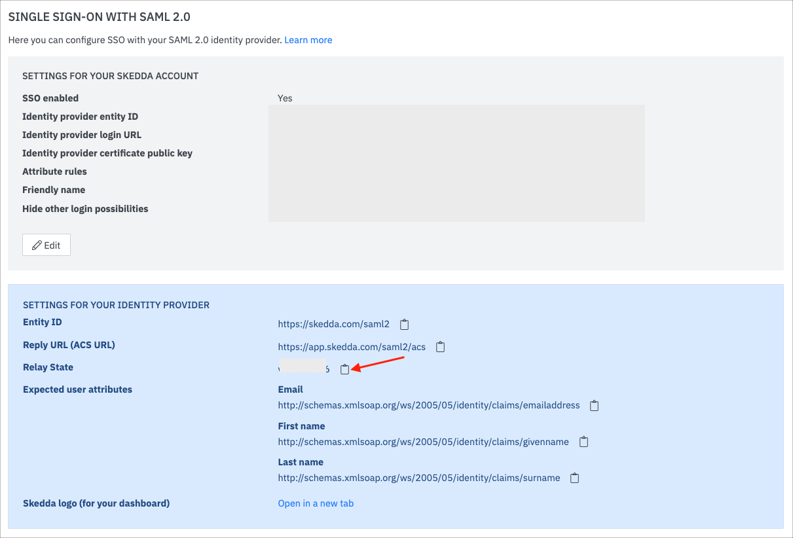Open Skedda logo in a new tab

(x=316, y=503)
